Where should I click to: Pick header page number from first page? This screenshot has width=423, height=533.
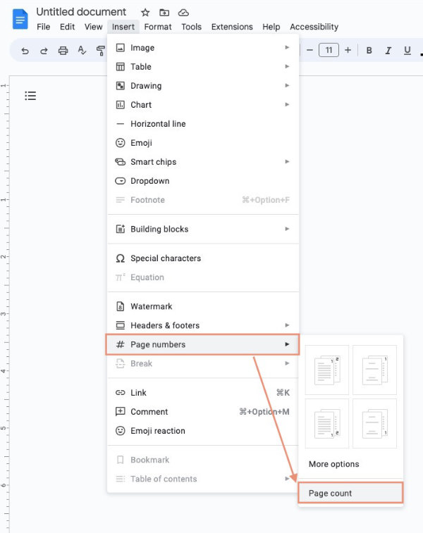[327, 370]
